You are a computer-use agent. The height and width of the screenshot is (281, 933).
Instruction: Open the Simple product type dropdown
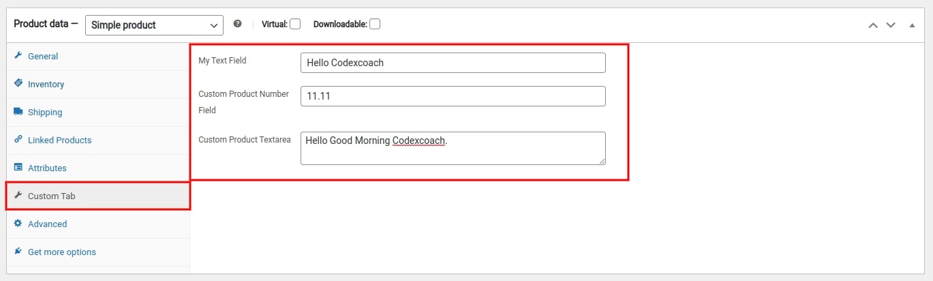tap(154, 25)
